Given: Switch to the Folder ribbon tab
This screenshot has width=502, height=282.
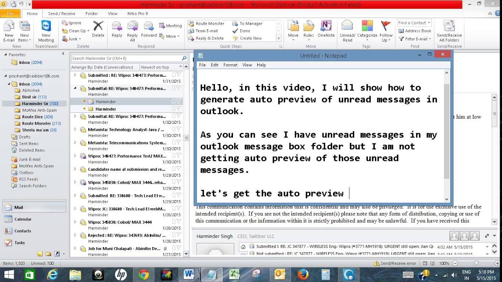Looking at the screenshot, I should click(92, 14).
